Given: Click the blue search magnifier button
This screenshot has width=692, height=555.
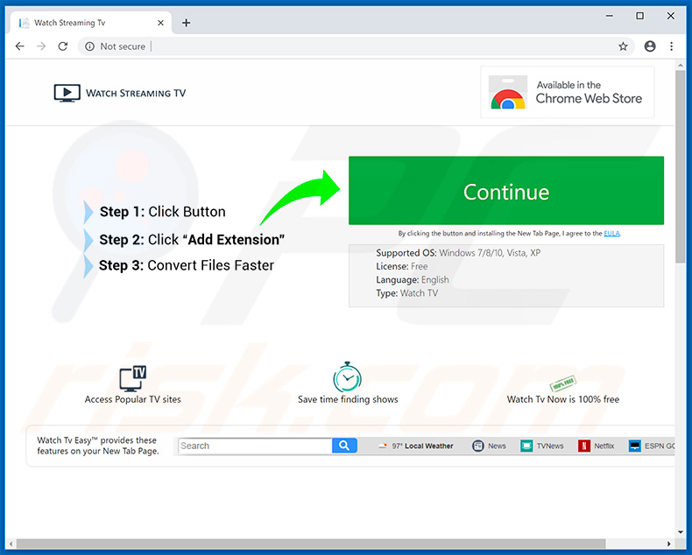Looking at the screenshot, I should coord(344,446).
